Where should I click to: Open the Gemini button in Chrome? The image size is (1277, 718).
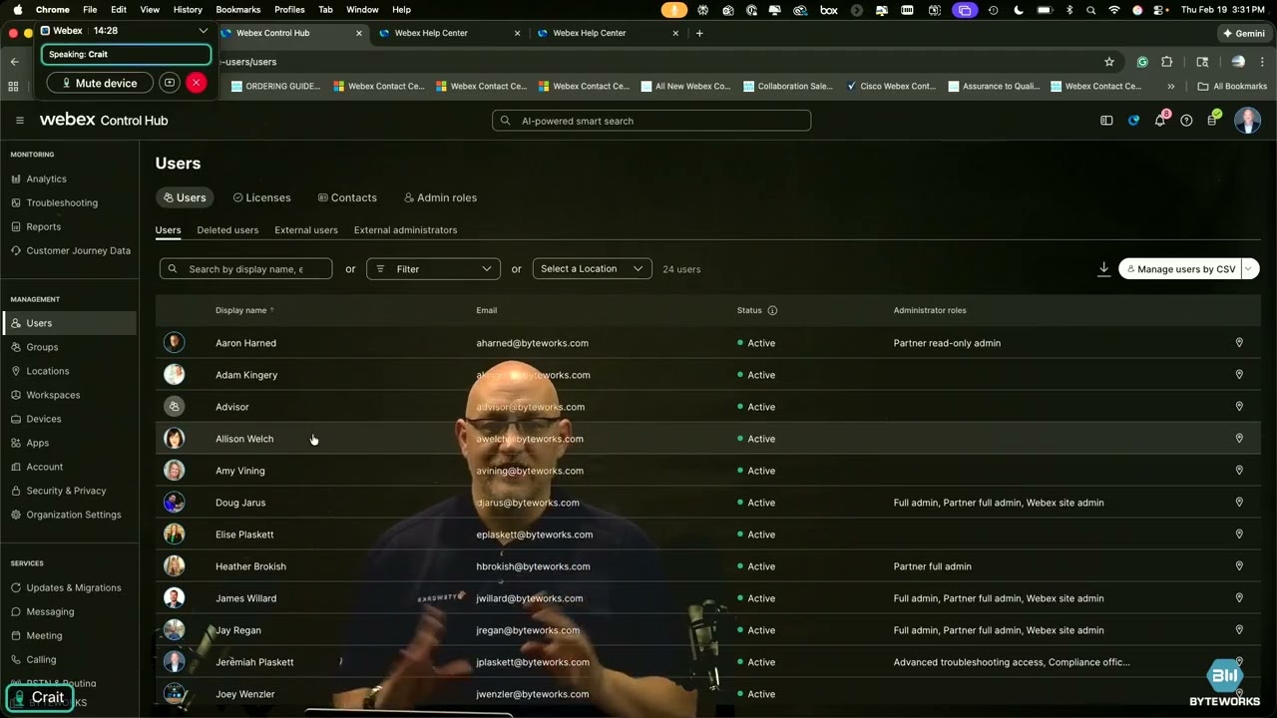tap(1243, 33)
